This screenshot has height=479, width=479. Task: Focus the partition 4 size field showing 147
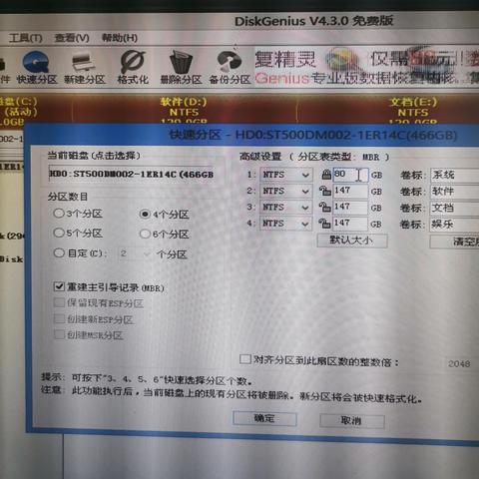pos(350,224)
